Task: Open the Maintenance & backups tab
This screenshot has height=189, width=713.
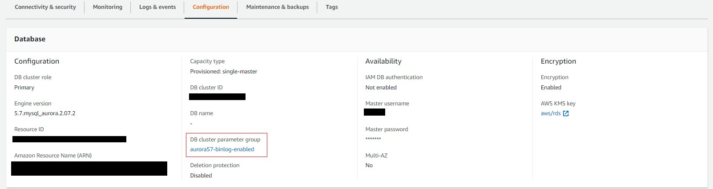Action: pyautogui.click(x=278, y=7)
